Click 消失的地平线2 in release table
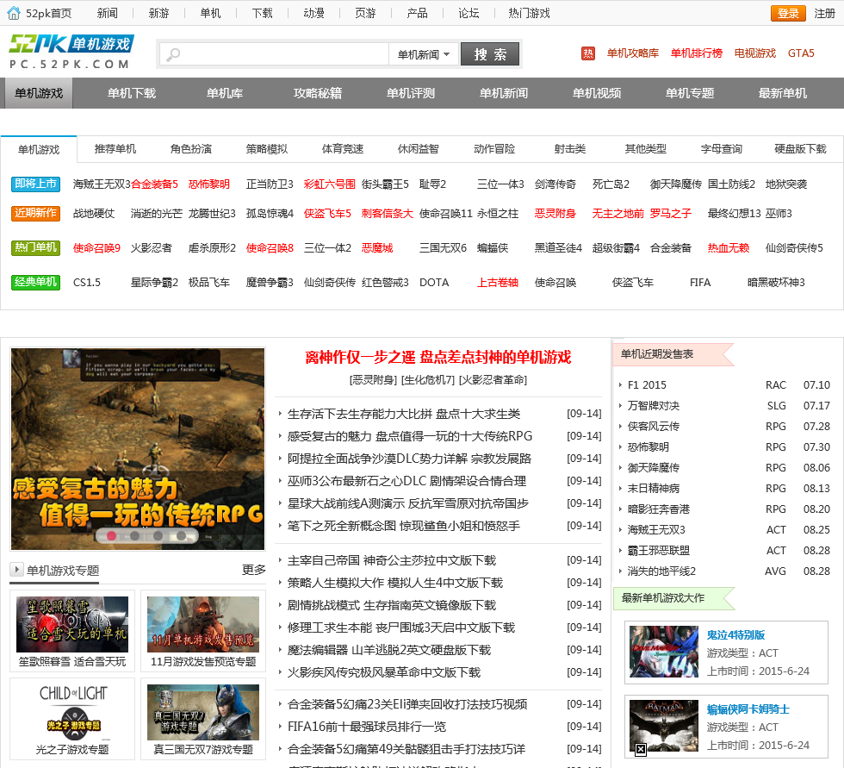The image size is (844, 768). (x=661, y=571)
